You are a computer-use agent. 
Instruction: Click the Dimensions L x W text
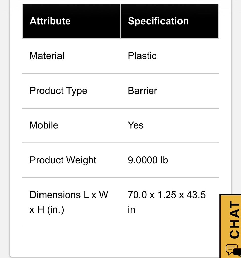(x=69, y=195)
